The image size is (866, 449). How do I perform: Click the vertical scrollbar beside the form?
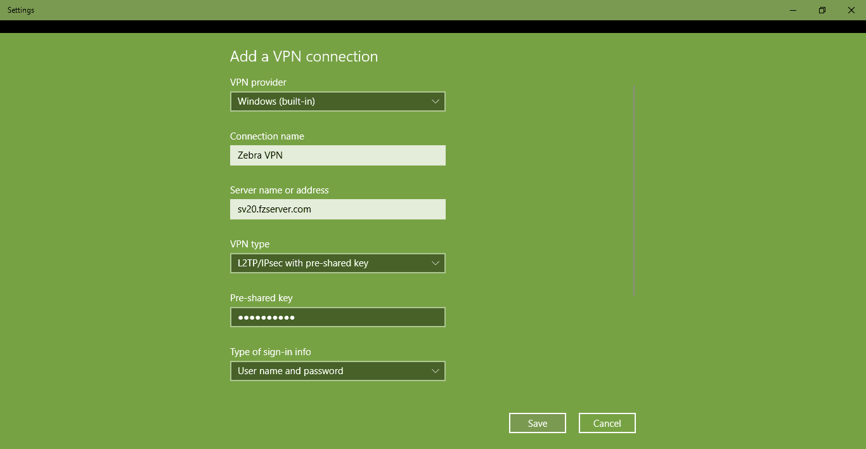tap(634, 190)
